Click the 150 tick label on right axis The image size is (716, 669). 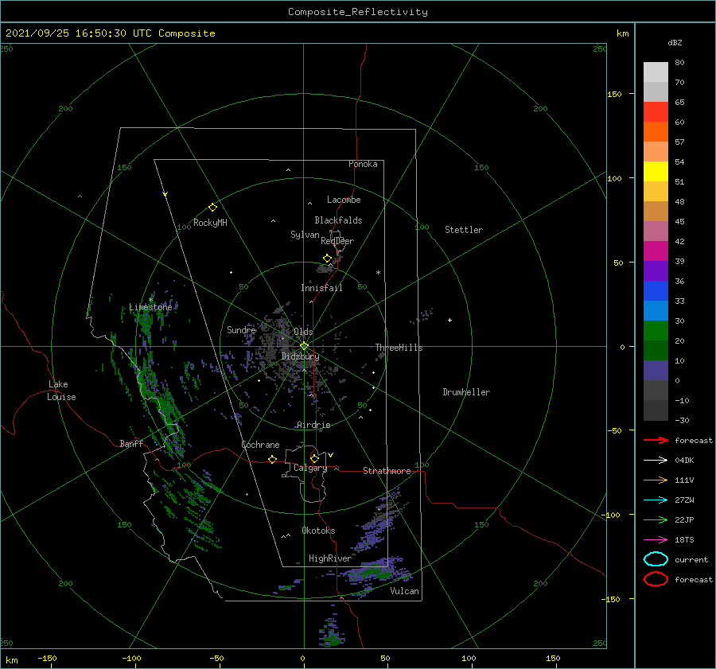614,94
